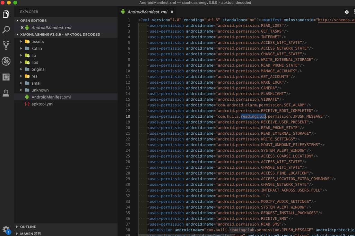Open the schemas URL link on line 1

(x=336, y=20)
